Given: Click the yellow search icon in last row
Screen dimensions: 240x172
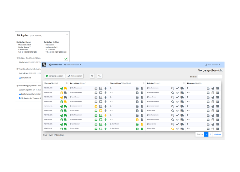Looking at the screenshot, I should (x=173, y=128).
